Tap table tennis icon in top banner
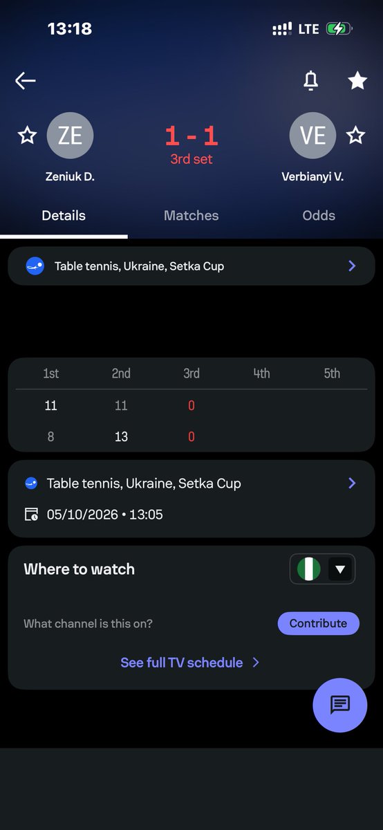Screen dimensions: 383x830 (x=35, y=266)
